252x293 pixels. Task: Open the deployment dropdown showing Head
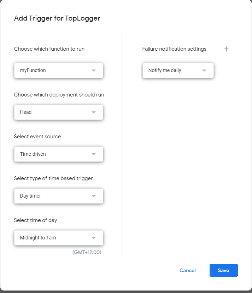(x=58, y=112)
